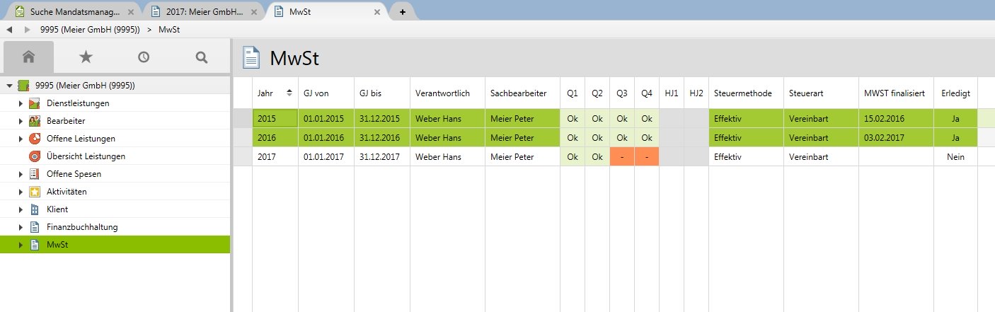Viewport: 995px width, 312px height.
Task: Expand the Offene Spesen node
Action: pos(21,174)
